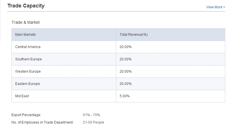Open the View More link
This screenshot has height=133, width=247.
click(x=214, y=7)
